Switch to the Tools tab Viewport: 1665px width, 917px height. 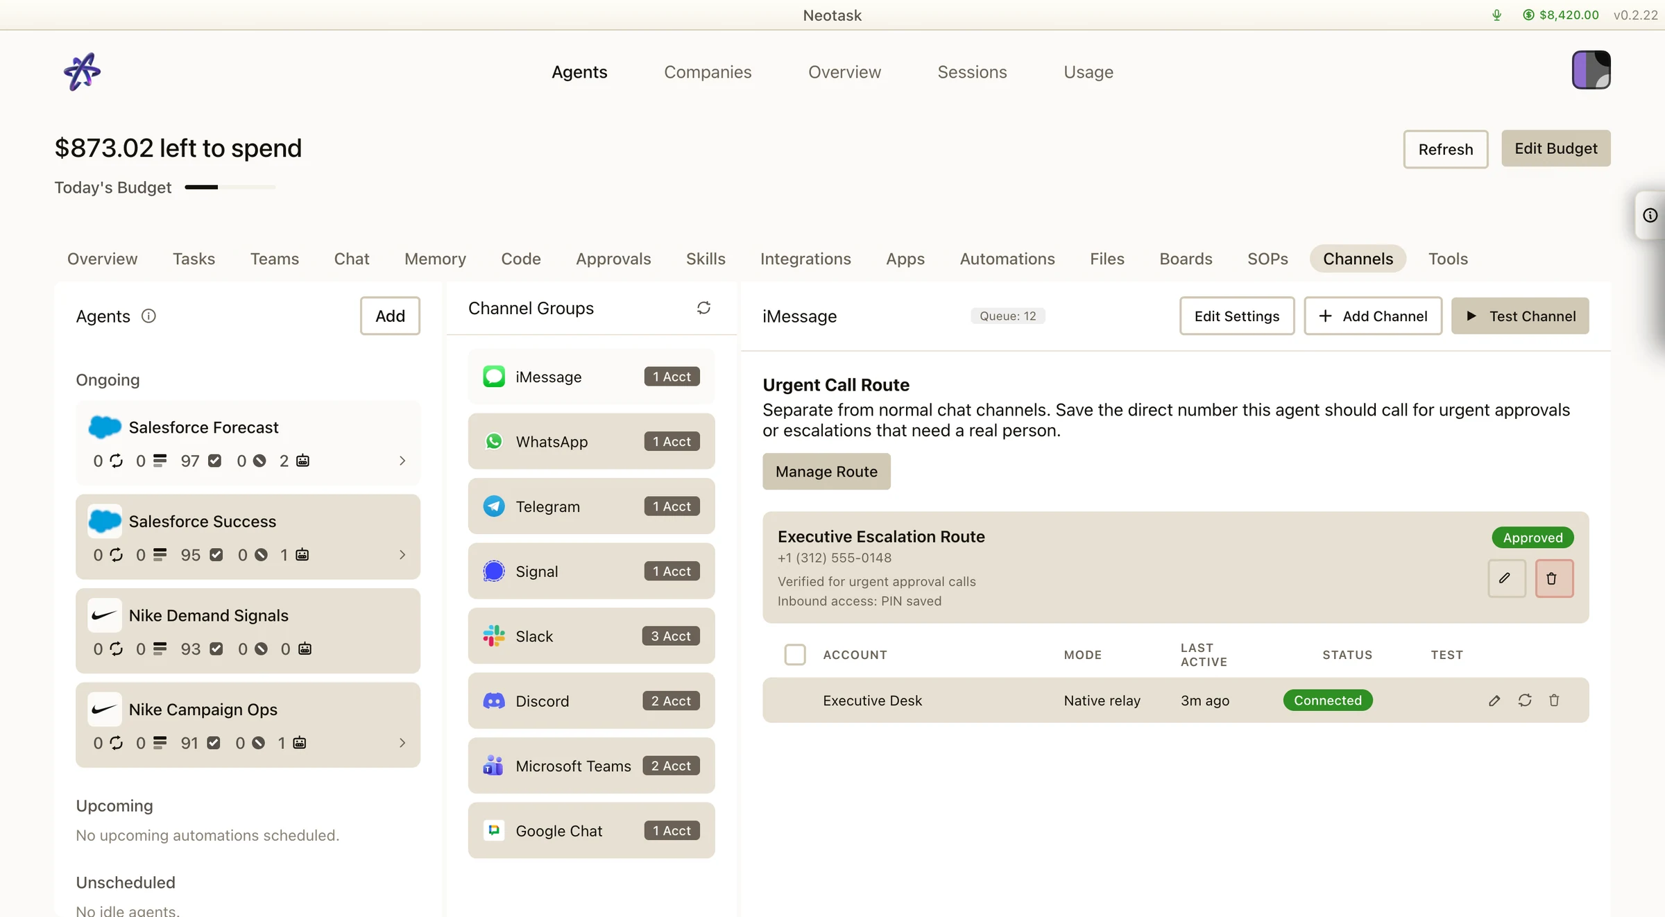tap(1448, 259)
